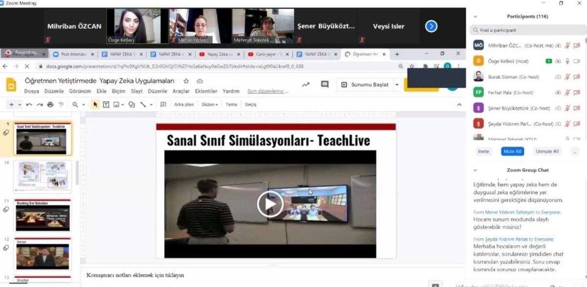Open the Zoom tool dropdown arrow
The width and height of the screenshot is (587, 287).
point(83,104)
